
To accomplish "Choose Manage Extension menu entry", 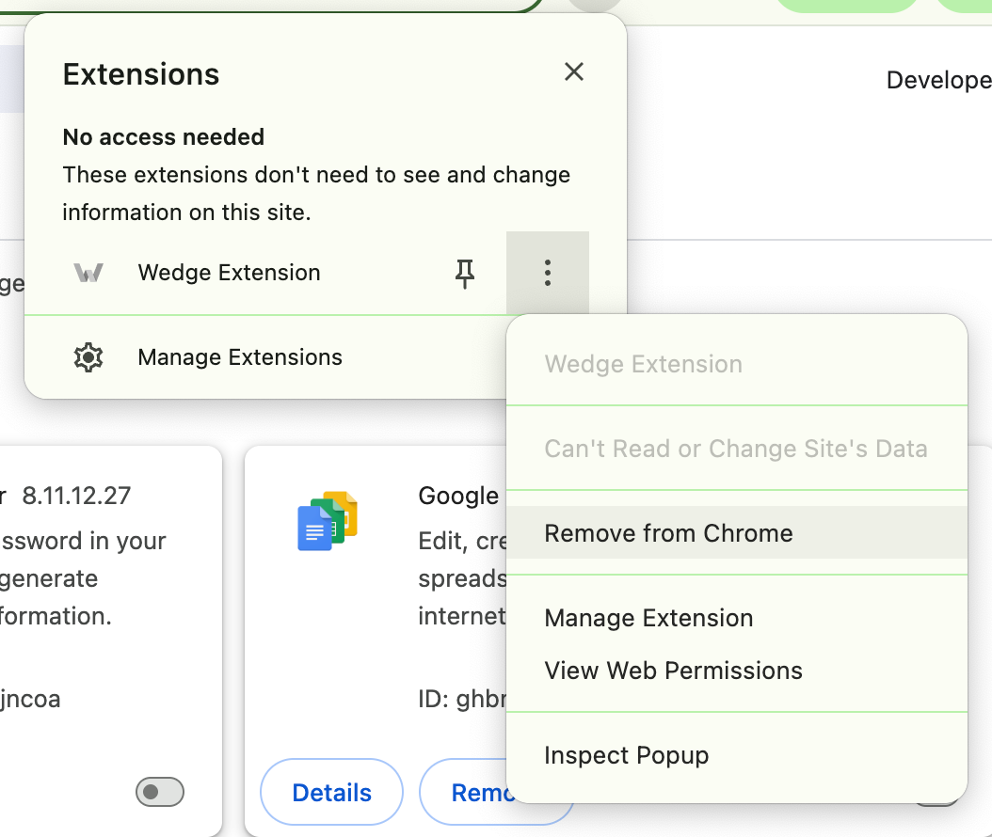I will [x=737, y=618].
